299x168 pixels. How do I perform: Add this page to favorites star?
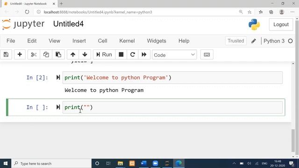249,12
